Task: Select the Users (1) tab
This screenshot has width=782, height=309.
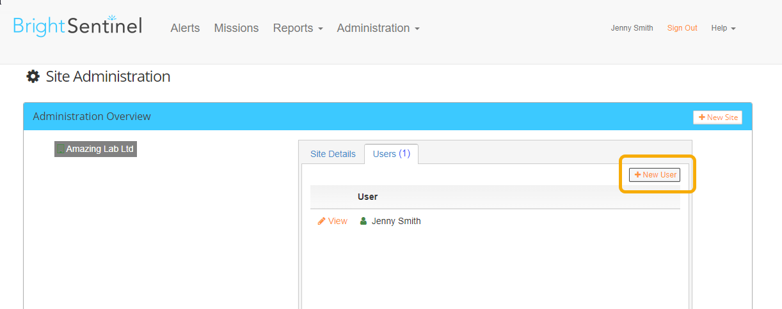Action: [391, 154]
